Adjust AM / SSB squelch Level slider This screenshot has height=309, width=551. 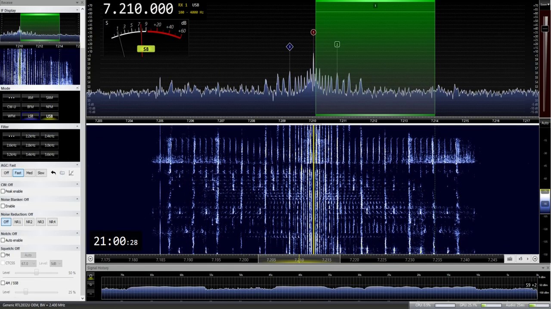point(26,292)
